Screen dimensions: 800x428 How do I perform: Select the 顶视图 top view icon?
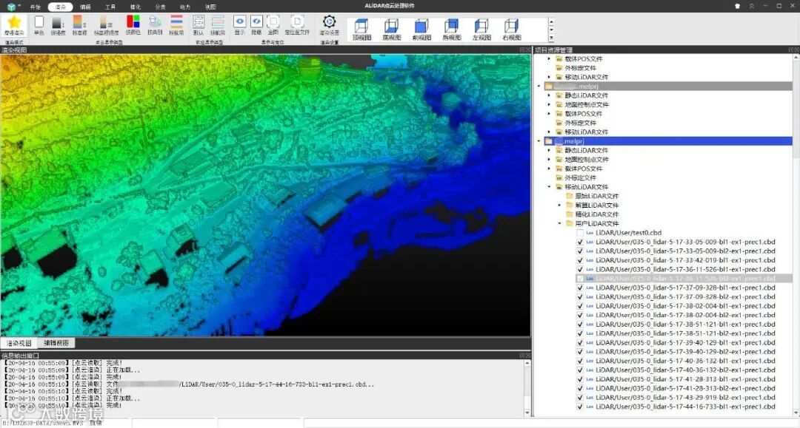(x=361, y=27)
